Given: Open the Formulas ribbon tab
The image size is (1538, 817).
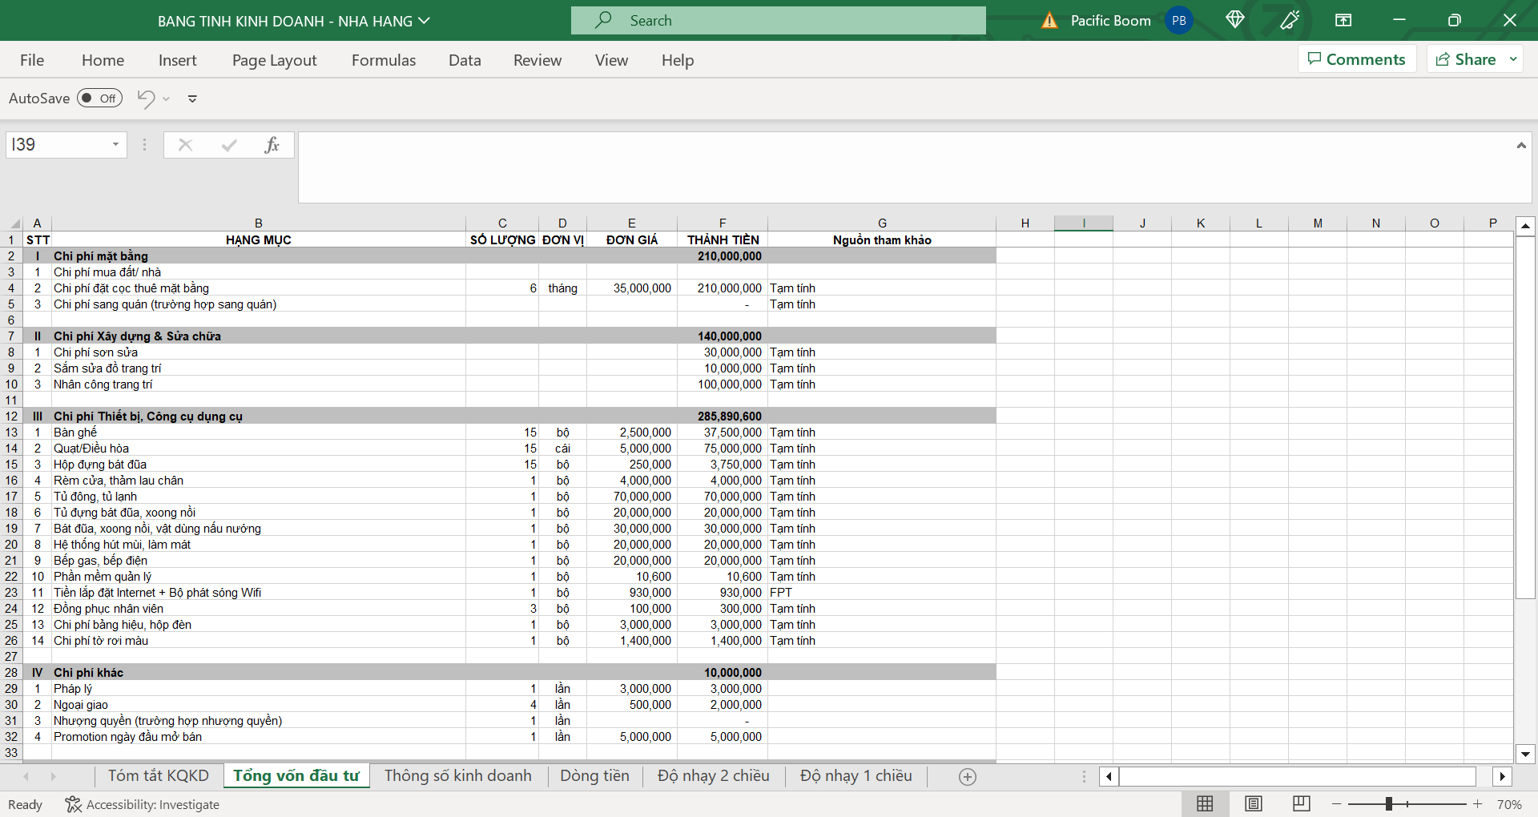Looking at the screenshot, I should [383, 60].
